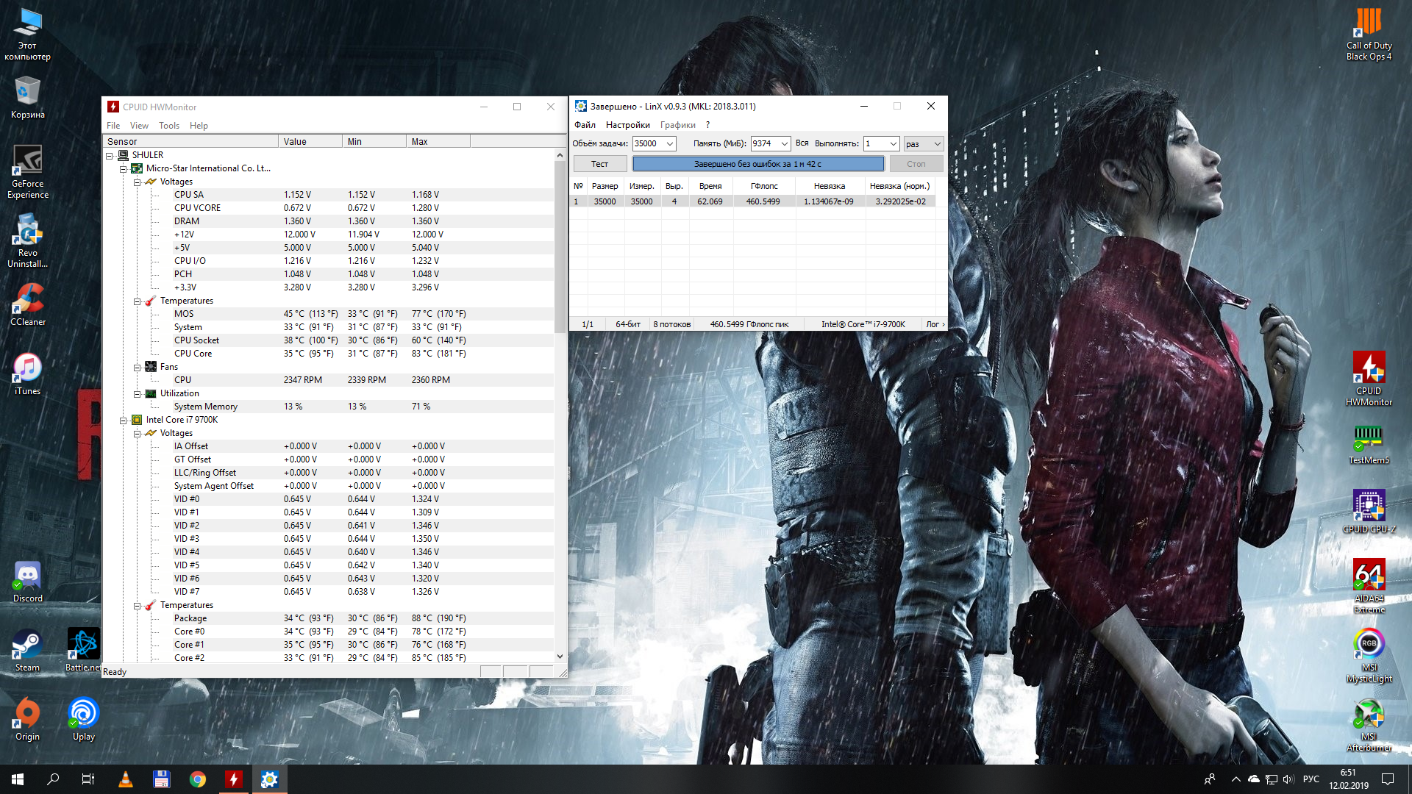This screenshot has width=1412, height=794.
Task: Launch AIDA64 Extreme from the desktop
Action: coord(1369,576)
